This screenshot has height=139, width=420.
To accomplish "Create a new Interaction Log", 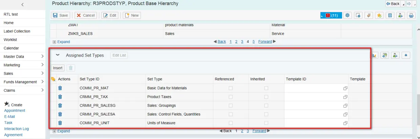I will pos(16,129).
